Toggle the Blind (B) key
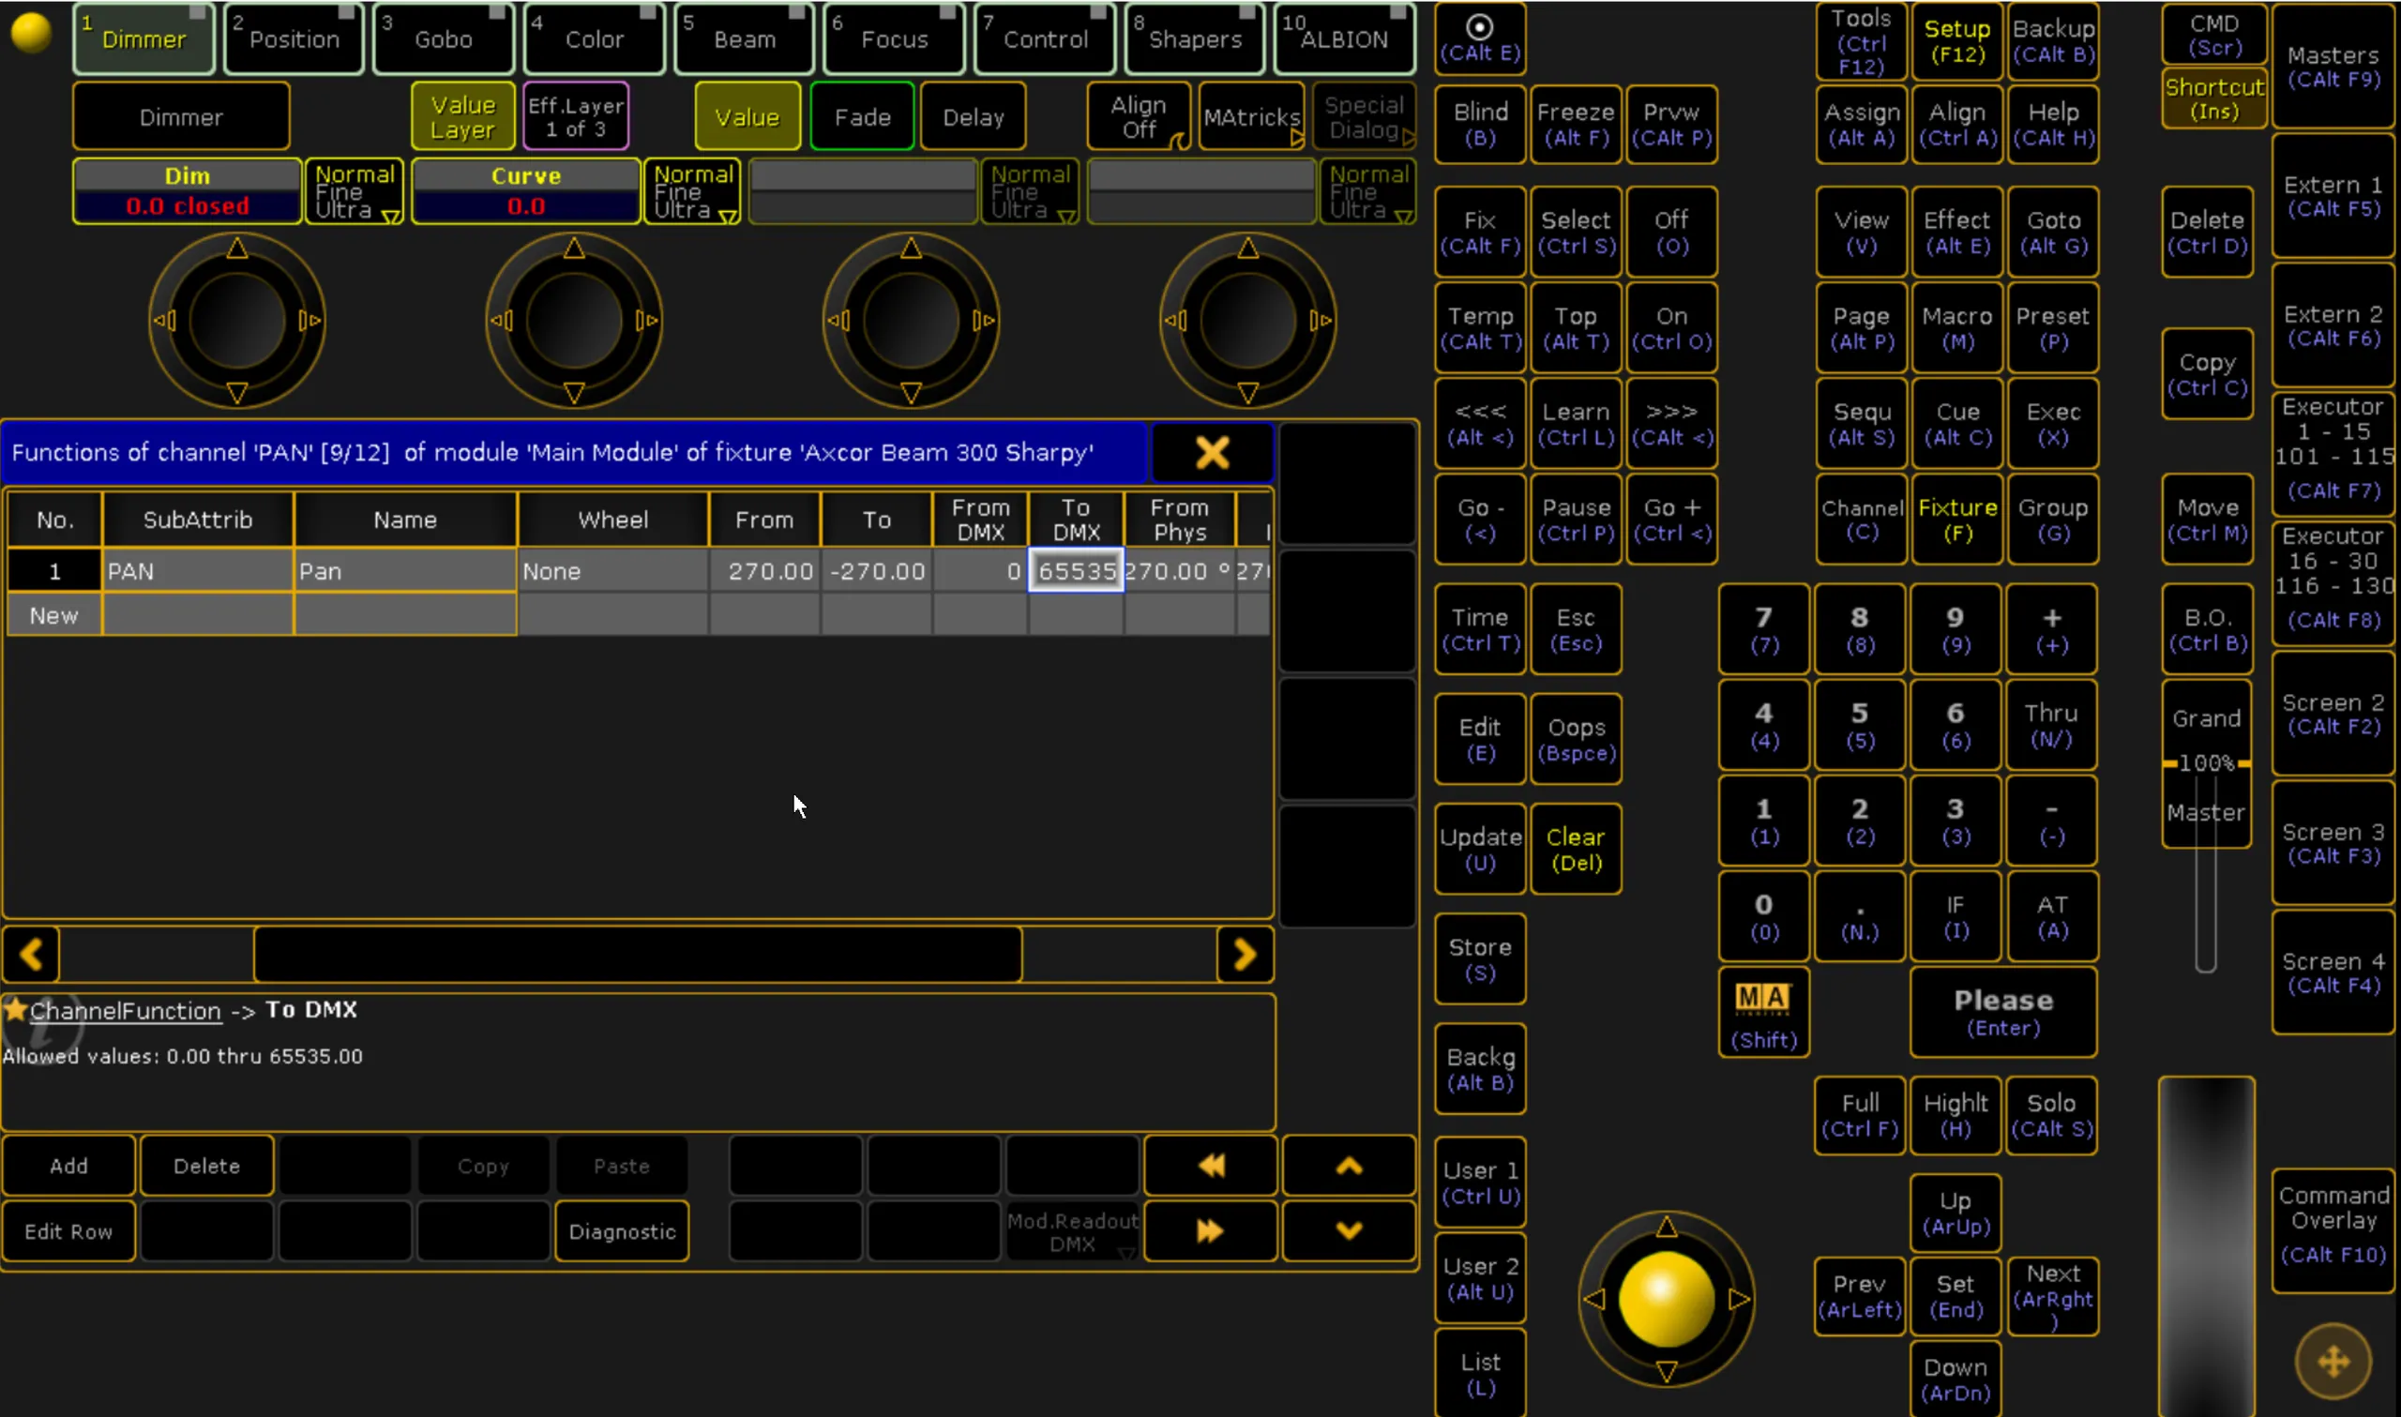 point(1480,123)
